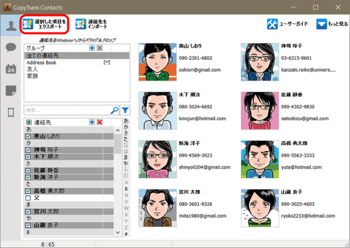Viewport: 350px width, 248px height.
Task: Jump to あ in kana index
Action: coord(126,121)
